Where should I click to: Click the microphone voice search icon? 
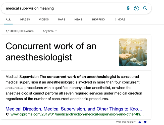click(128, 8)
